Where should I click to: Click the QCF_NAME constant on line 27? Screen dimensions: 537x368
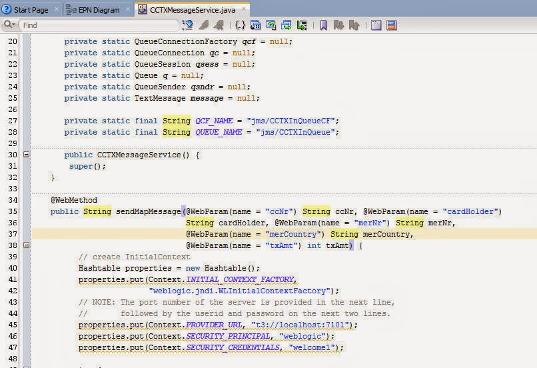pyautogui.click(x=214, y=121)
